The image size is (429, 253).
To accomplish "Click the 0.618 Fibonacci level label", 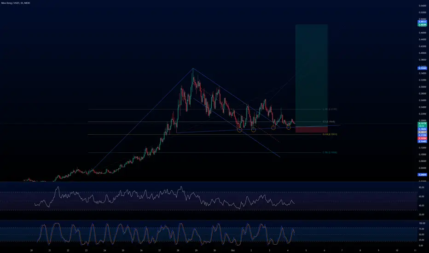I will (330, 134).
